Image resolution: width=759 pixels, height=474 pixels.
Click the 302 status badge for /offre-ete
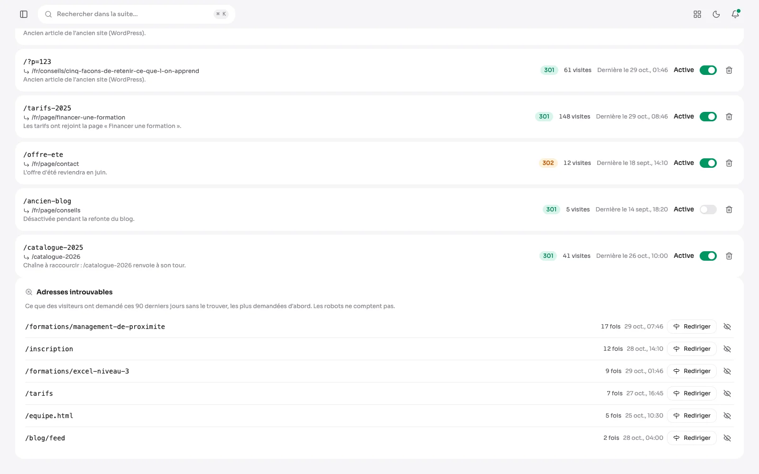548,163
